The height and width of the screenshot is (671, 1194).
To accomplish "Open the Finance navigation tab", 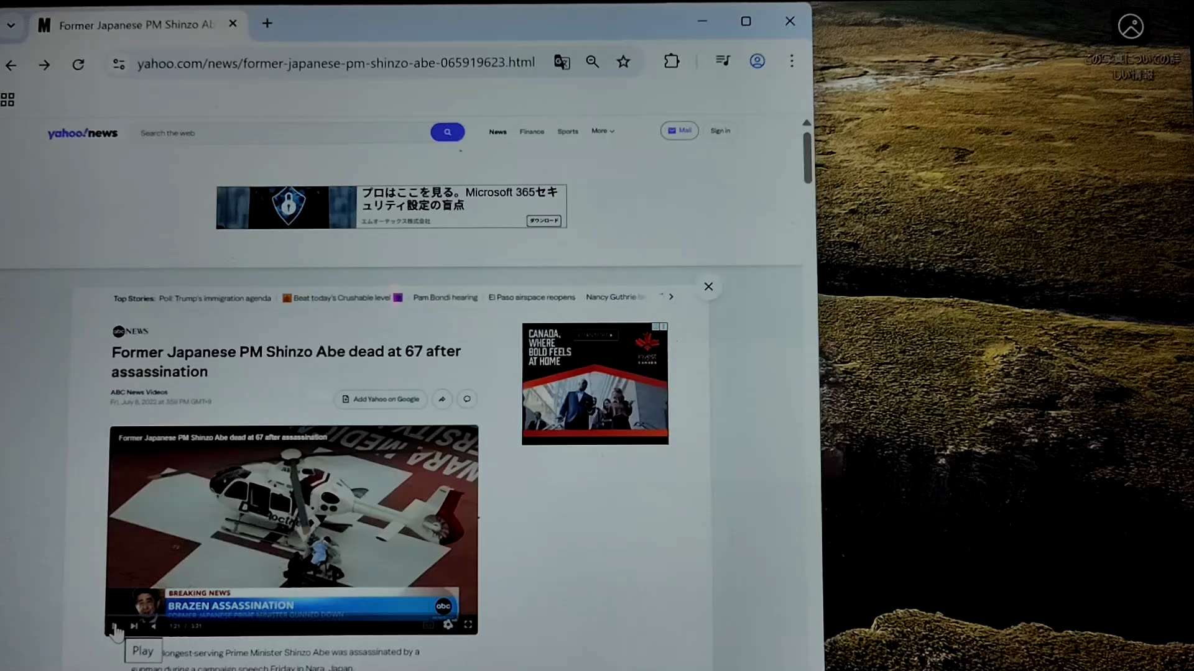I will 532,132.
